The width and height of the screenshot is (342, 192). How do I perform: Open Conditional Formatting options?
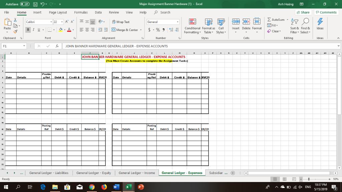(x=192, y=27)
